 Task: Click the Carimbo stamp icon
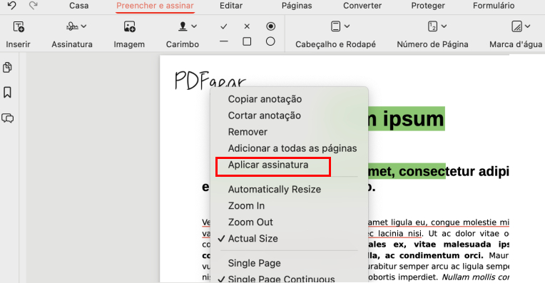click(183, 26)
